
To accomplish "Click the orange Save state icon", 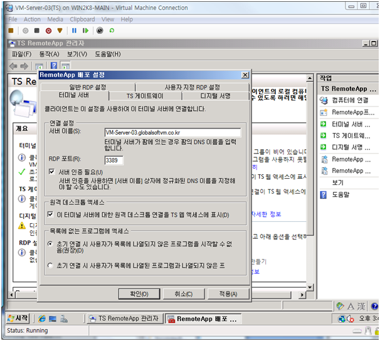I will tap(60, 31).
